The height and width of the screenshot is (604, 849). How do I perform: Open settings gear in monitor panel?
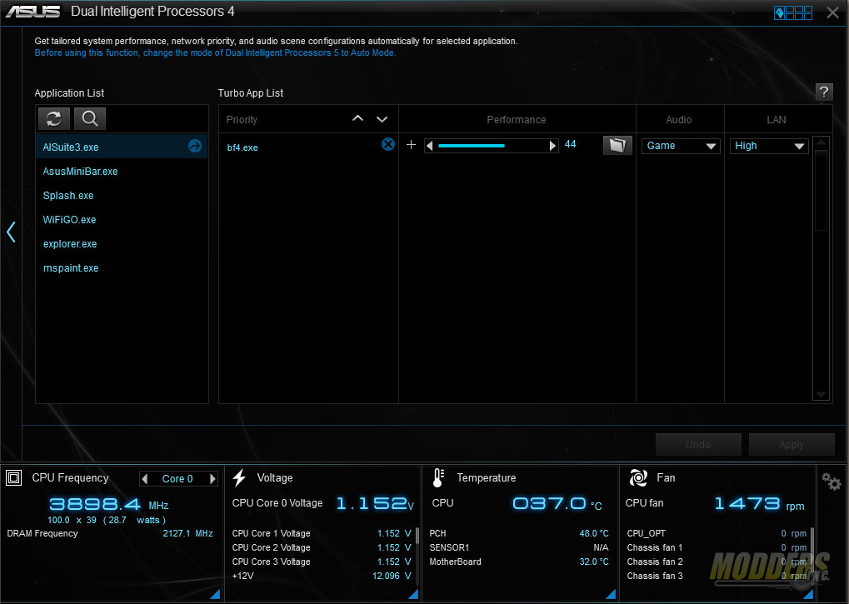[831, 481]
